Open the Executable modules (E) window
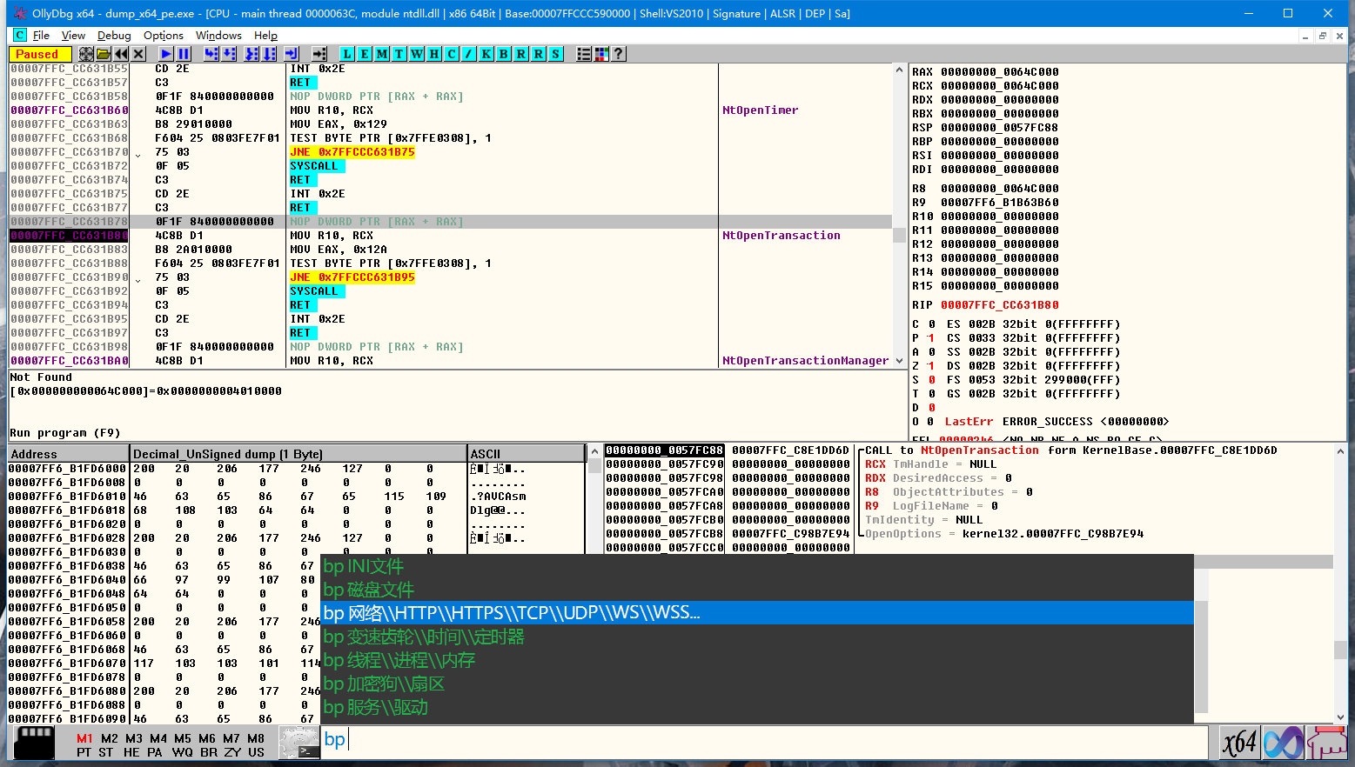Viewport: 1355px width, 767px height. click(x=364, y=54)
